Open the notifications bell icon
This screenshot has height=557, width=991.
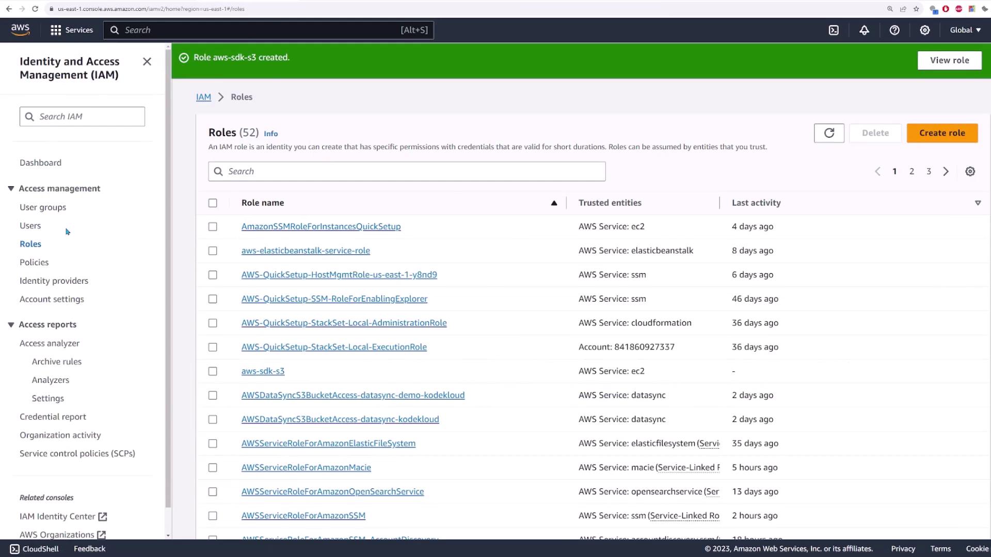(x=864, y=30)
